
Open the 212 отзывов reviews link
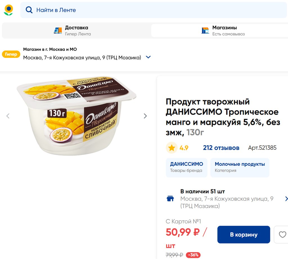click(x=221, y=148)
